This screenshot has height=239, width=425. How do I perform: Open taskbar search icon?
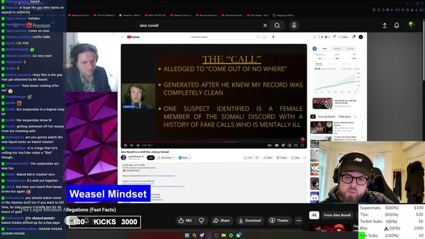click(194, 235)
